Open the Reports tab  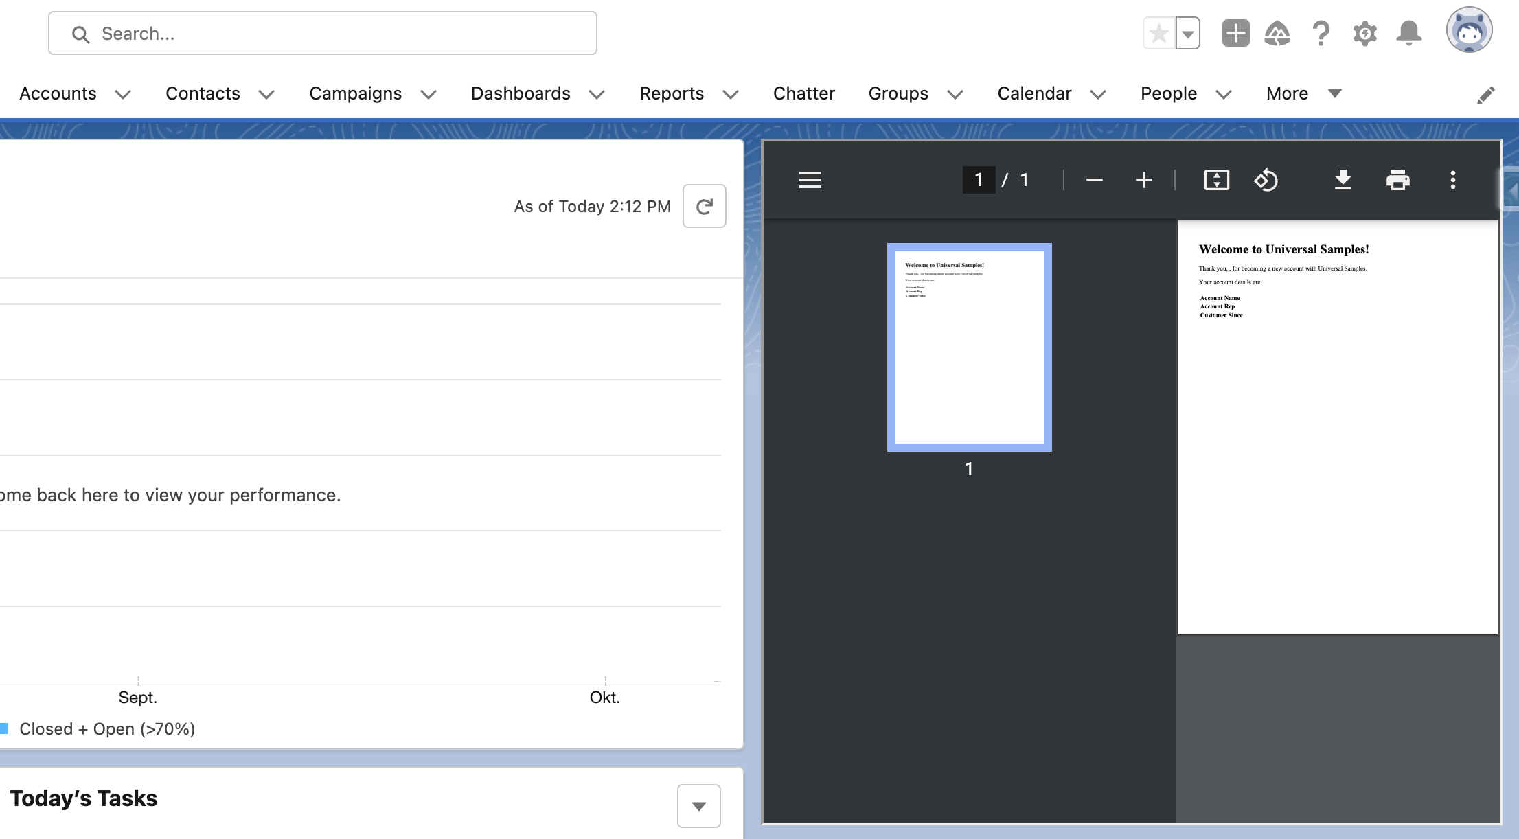pos(672,93)
